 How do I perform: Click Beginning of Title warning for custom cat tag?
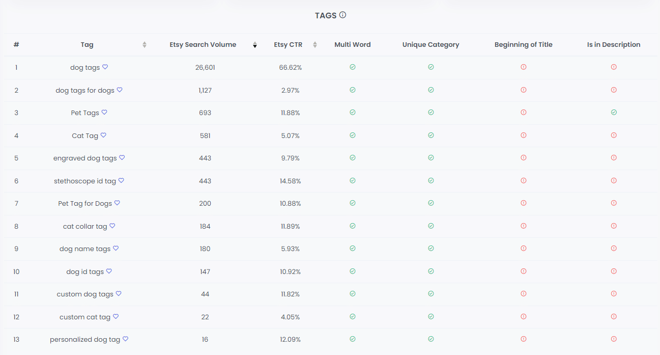[x=524, y=316]
